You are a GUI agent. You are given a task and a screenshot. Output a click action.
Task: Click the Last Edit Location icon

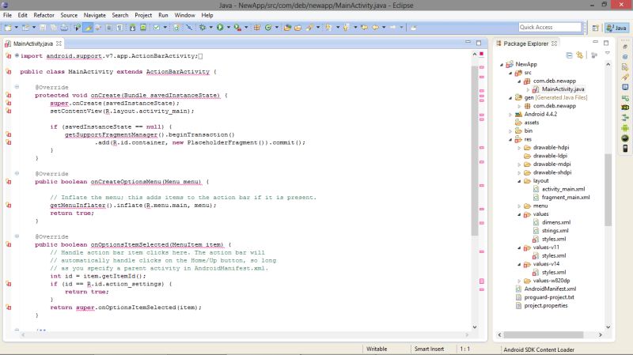tap(364, 28)
